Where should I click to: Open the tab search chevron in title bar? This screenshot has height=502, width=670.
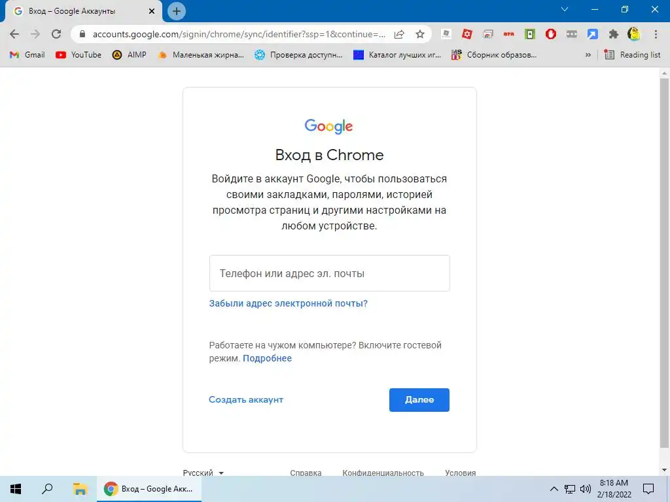click(x=565, y=9)
